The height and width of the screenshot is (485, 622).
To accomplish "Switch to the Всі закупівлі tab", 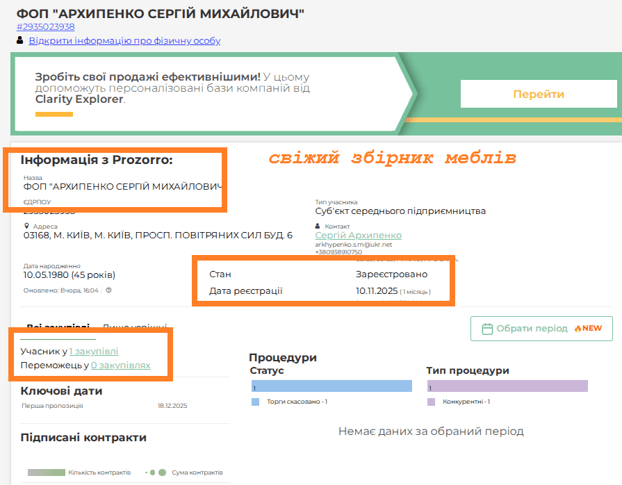I will pos(58,327).
